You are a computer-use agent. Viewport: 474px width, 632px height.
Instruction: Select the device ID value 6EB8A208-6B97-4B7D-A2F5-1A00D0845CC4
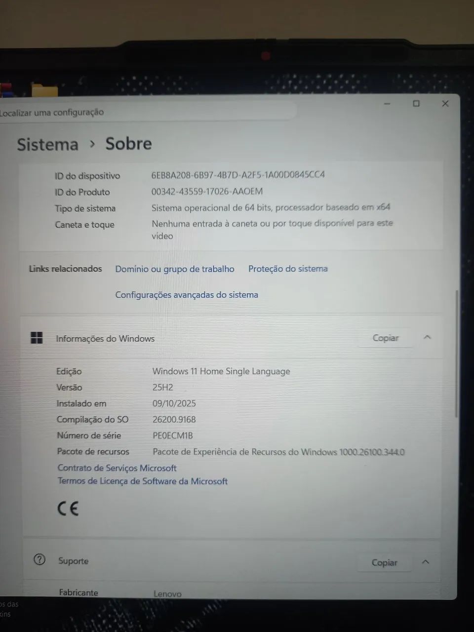pos(238,175)
